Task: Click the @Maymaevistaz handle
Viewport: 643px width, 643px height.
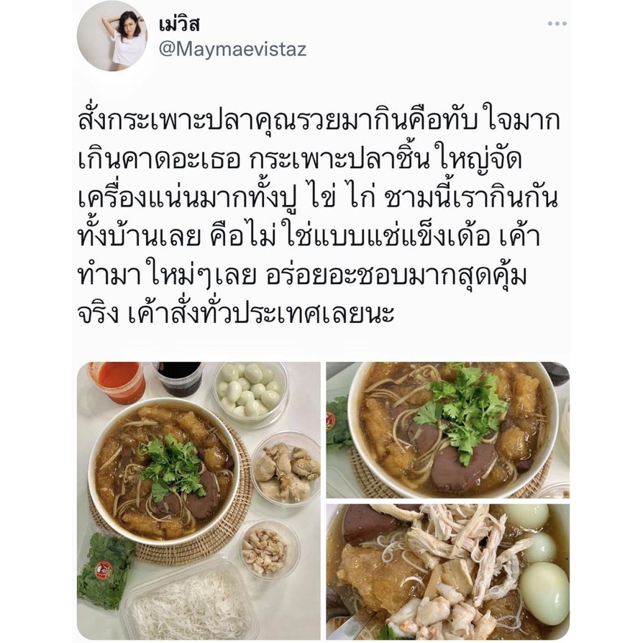Action: click(x=232, y=49)
